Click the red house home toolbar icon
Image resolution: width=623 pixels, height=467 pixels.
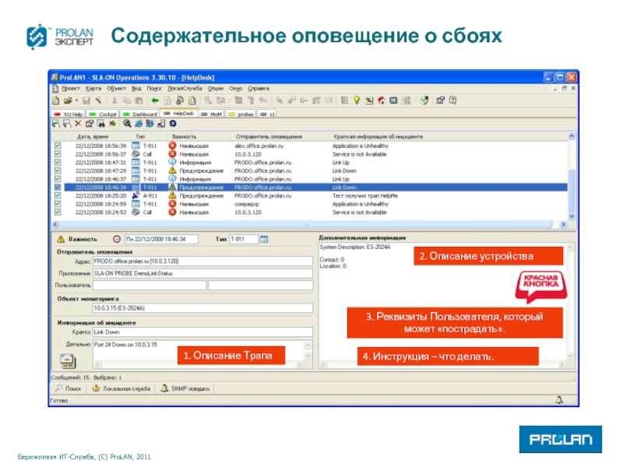coord(382,100)
